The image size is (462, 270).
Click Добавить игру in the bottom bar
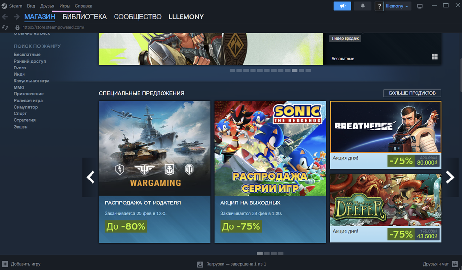coord(25,264)
